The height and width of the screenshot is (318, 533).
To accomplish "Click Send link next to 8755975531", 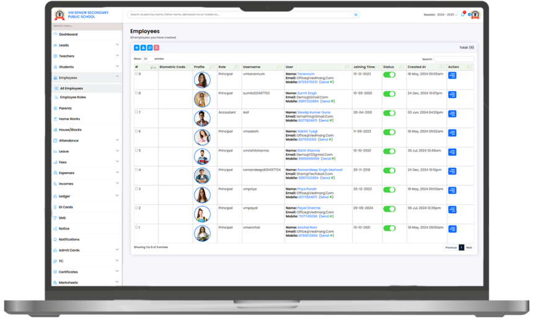I will (x=325, y=82).
